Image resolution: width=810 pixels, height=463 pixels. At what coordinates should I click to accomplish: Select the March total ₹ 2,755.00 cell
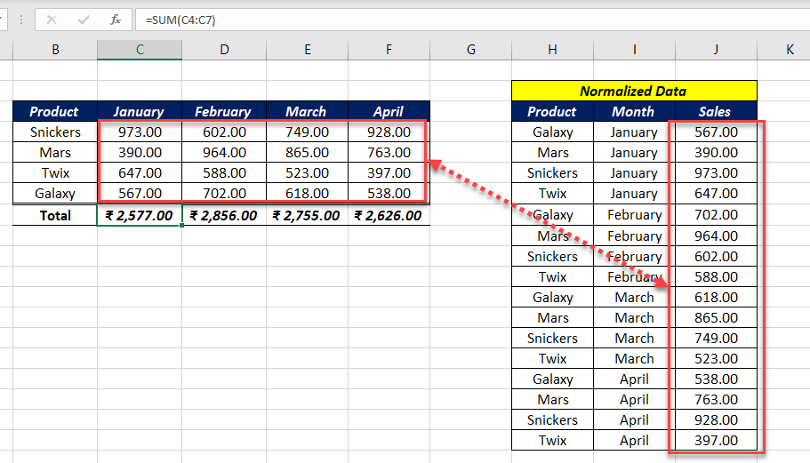[308, 215]
